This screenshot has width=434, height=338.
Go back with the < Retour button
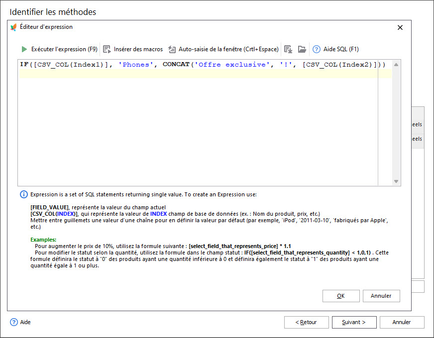click(307, 322)
